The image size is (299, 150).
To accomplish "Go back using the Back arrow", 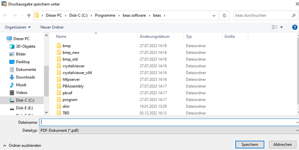I will pyautogui.click(x=5, y=16).
